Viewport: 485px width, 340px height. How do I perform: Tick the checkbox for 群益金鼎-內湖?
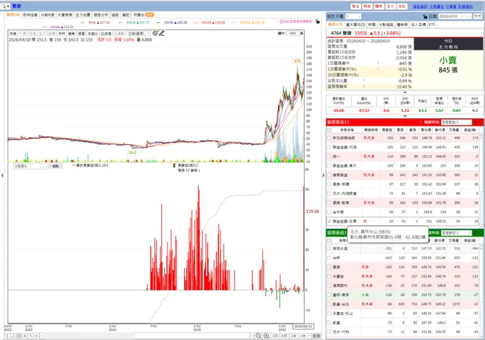(x=329, y=147)
